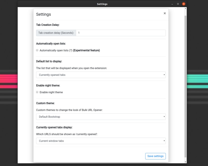This screenshot has height=166, width=208.
Task: Click the scrollbar down arrow
Action: 185,162
